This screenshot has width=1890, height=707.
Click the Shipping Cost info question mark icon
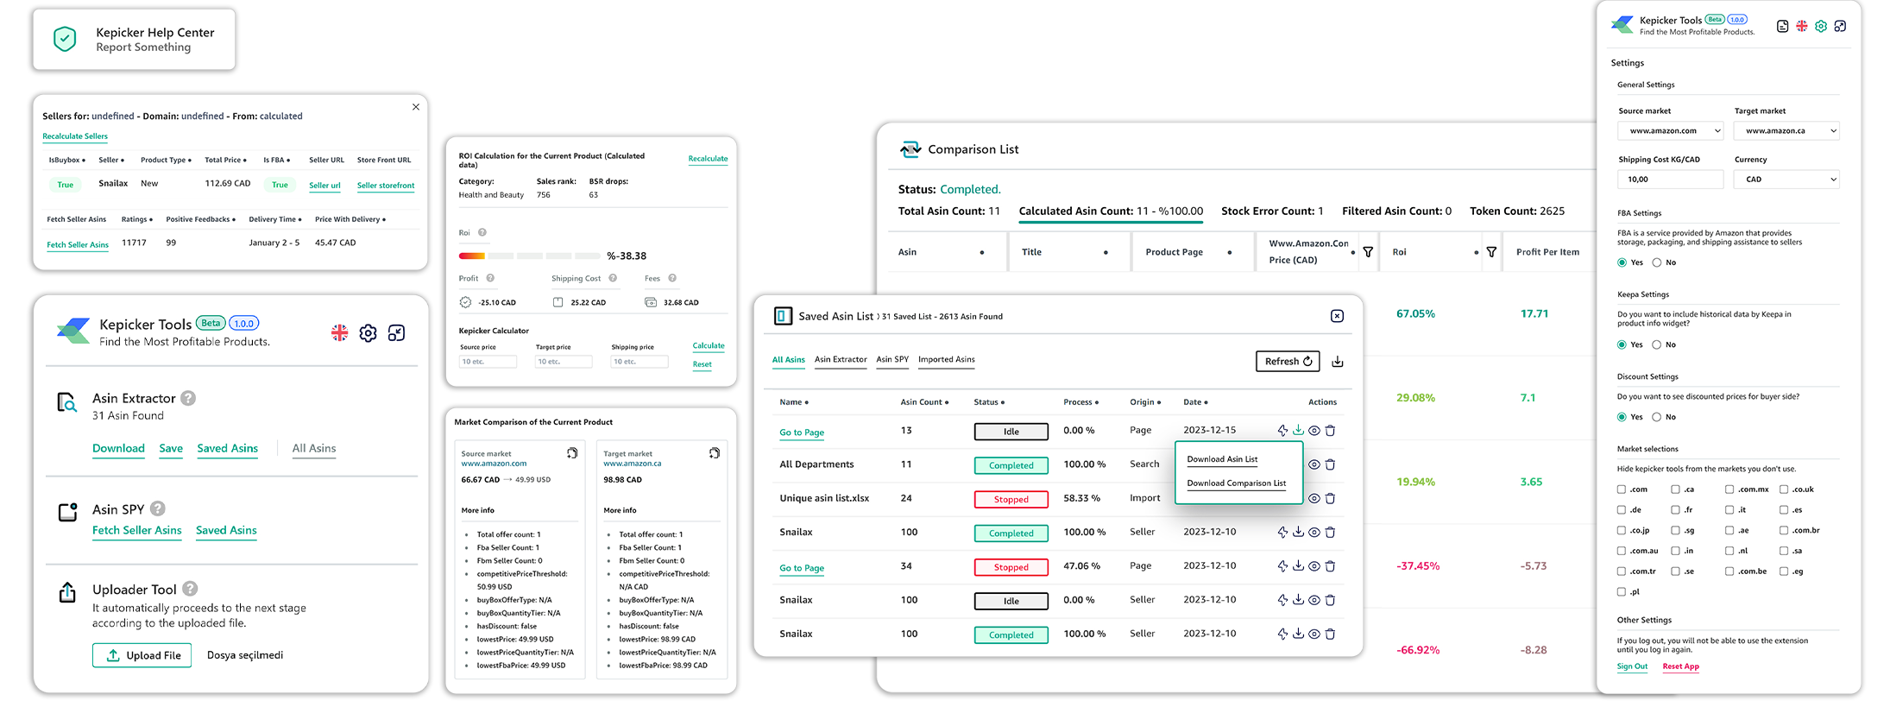(613, 278)
